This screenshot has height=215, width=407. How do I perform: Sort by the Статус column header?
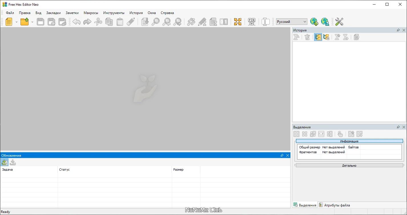(x=115, y=170)
